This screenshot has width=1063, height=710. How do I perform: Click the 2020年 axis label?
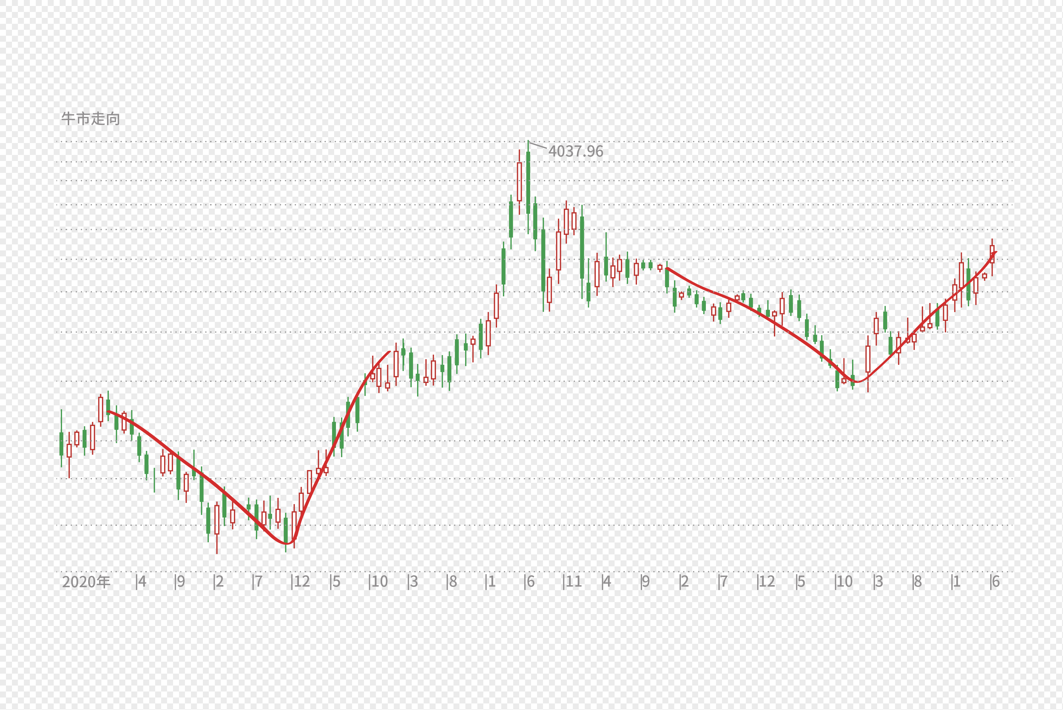86,582
